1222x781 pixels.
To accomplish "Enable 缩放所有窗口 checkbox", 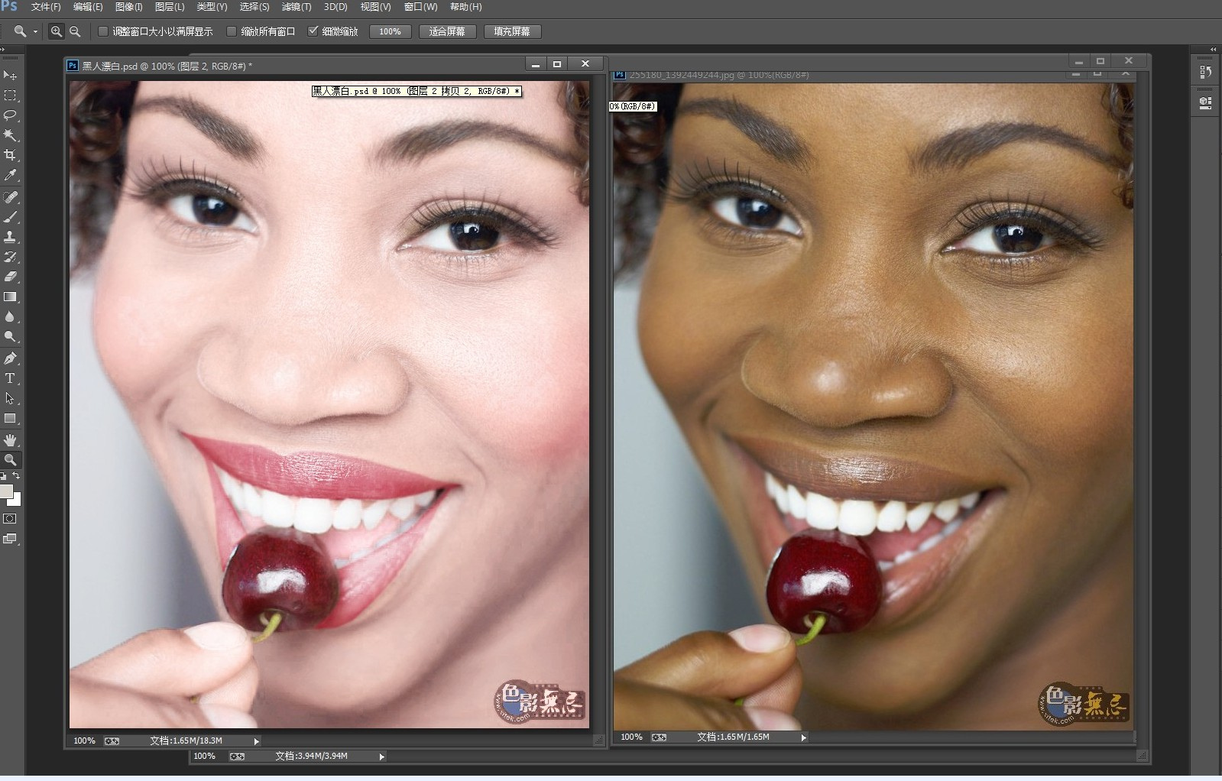I will click(232, 31).
